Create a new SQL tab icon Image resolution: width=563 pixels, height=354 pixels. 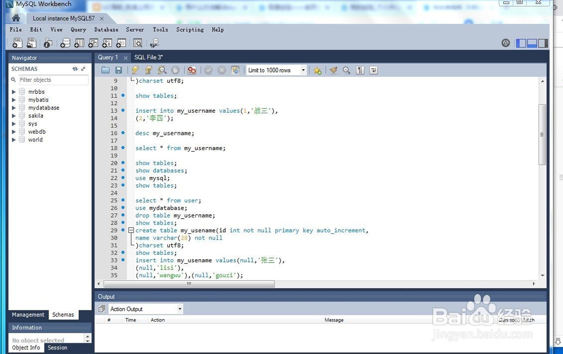[17, 43]
